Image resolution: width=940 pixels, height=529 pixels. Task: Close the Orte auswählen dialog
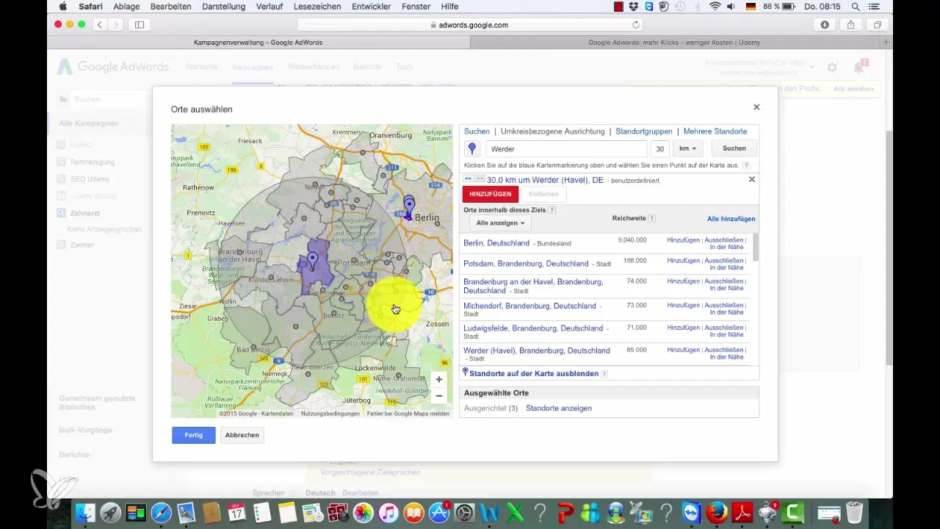coord(756,107)
